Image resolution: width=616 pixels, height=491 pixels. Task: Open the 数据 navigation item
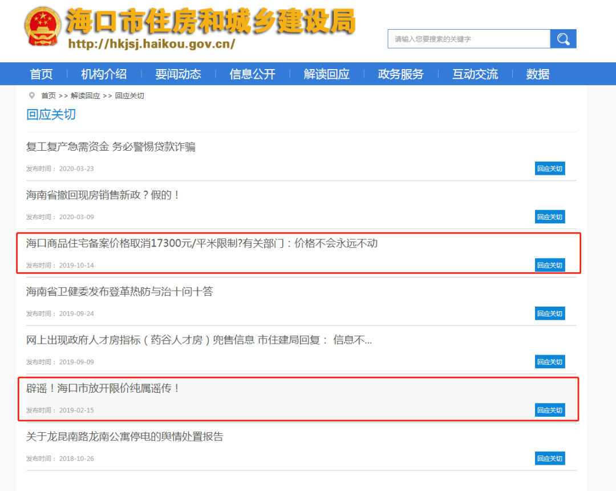538,74
